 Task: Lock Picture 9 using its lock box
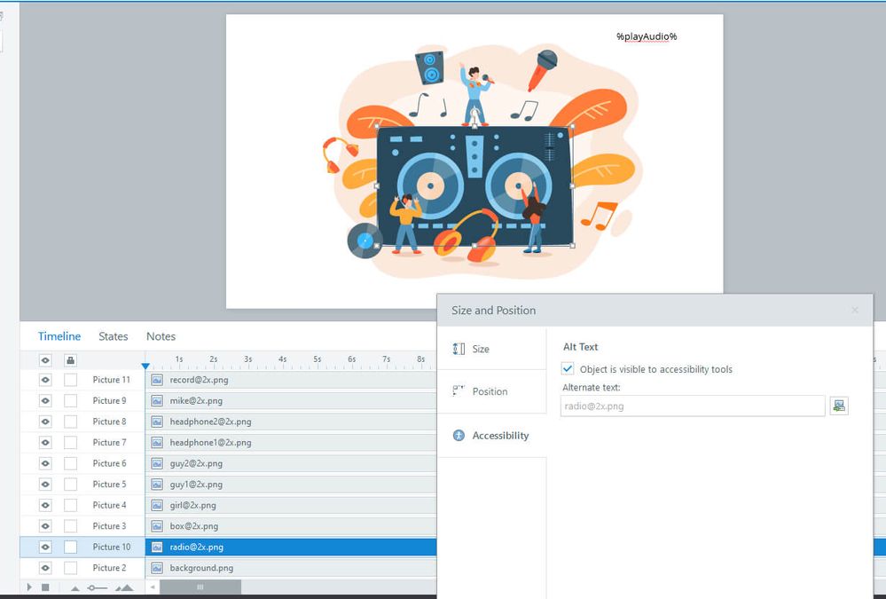(70, 401)
